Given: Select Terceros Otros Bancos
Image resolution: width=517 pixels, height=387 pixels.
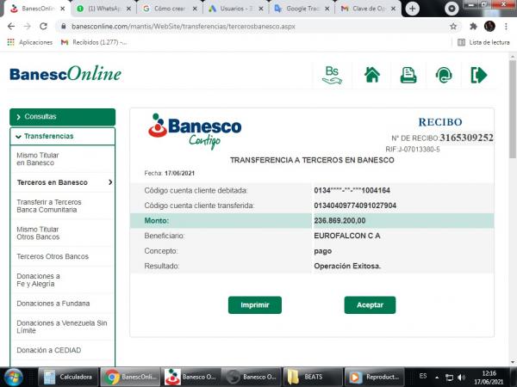Looking at the screenshot, I should point(53,256).
